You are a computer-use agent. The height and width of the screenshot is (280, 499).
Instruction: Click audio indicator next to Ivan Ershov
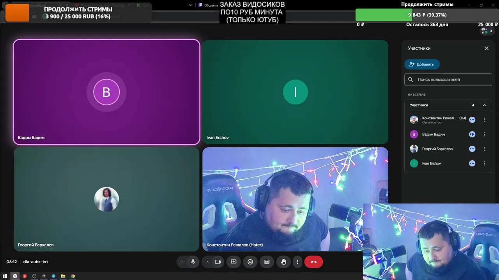point(472,163)
